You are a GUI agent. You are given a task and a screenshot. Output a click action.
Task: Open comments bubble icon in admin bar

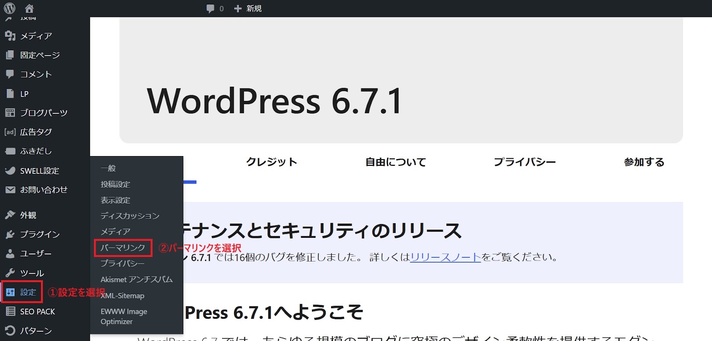(x=210, y=8)
